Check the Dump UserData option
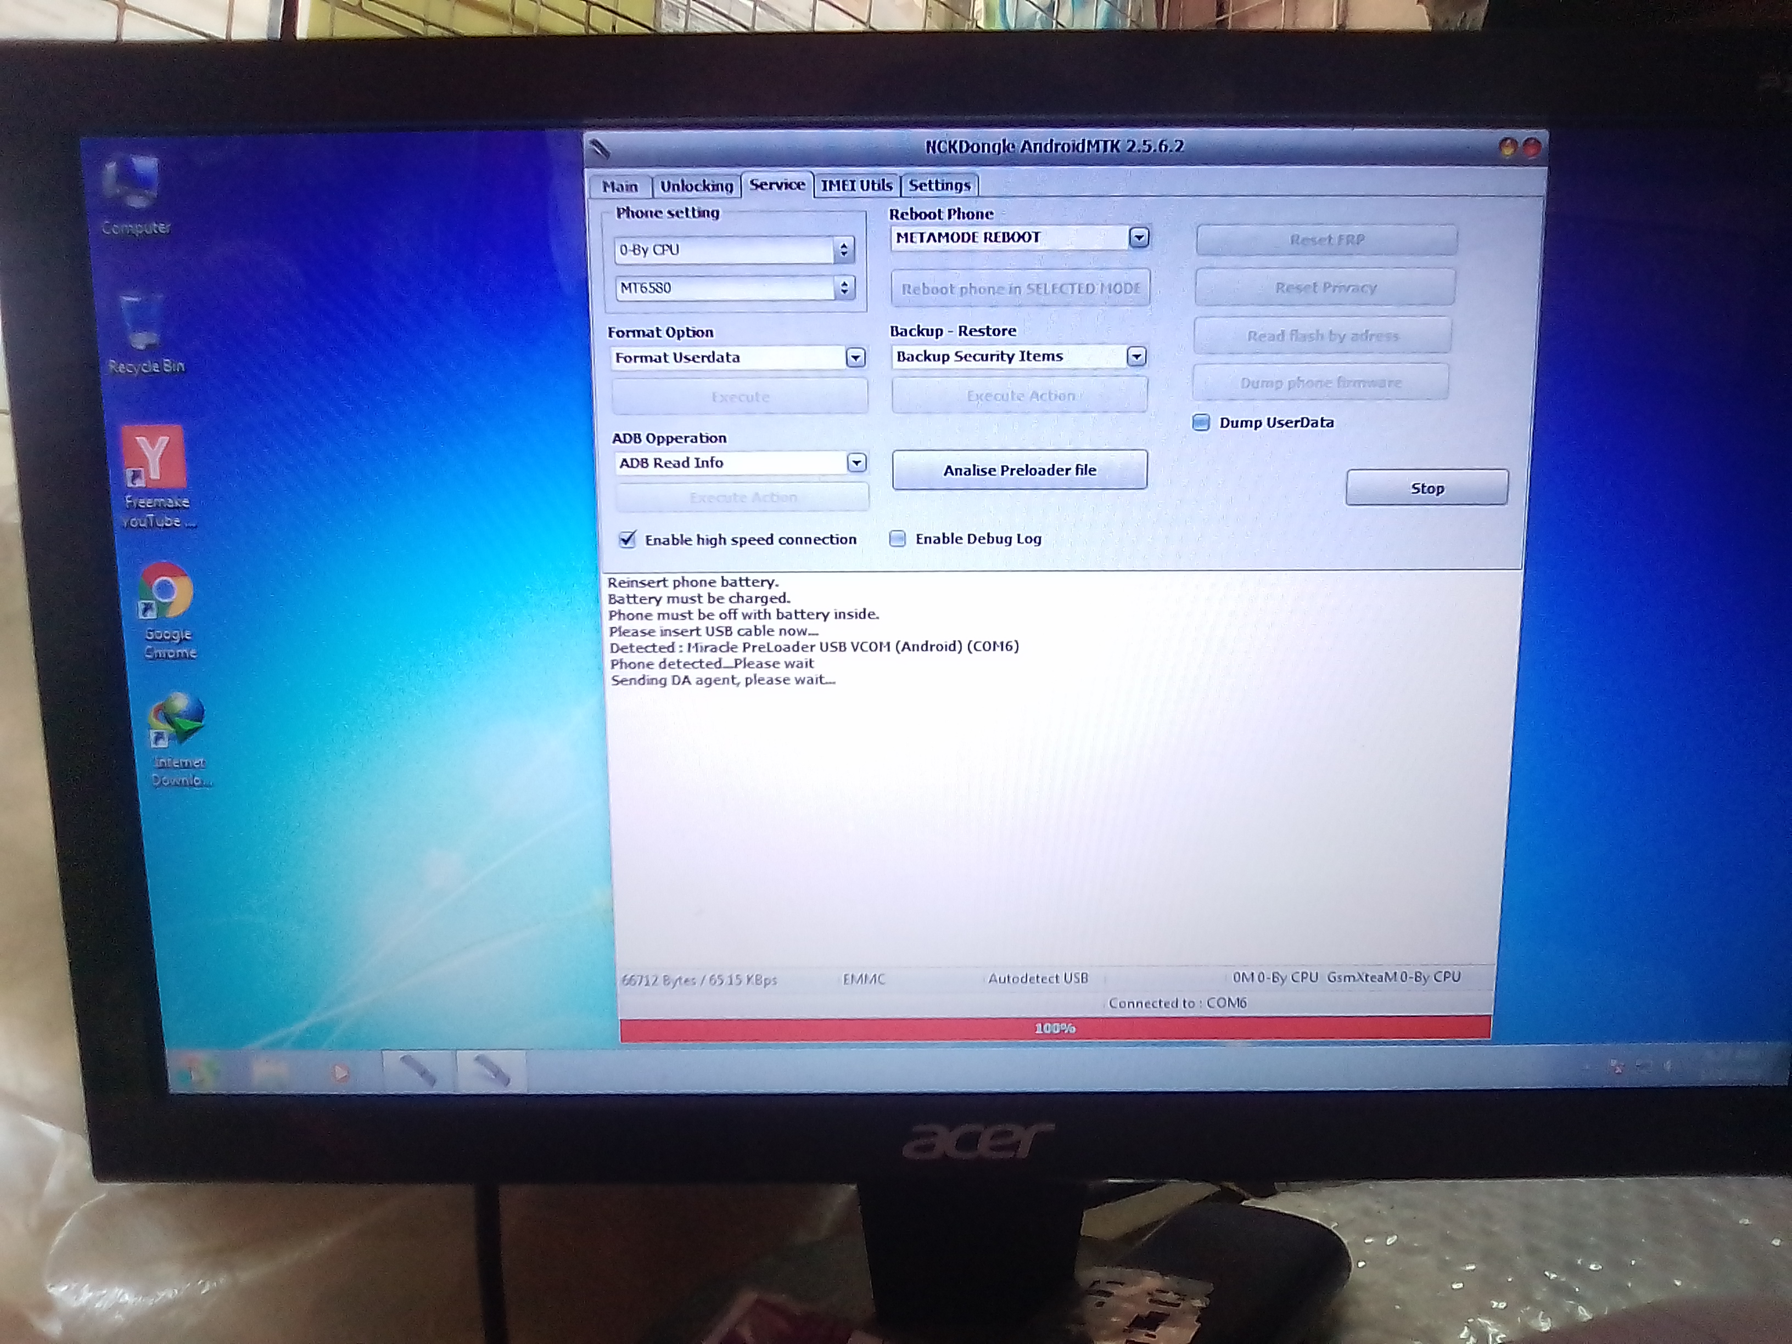 pos(1201,422)
